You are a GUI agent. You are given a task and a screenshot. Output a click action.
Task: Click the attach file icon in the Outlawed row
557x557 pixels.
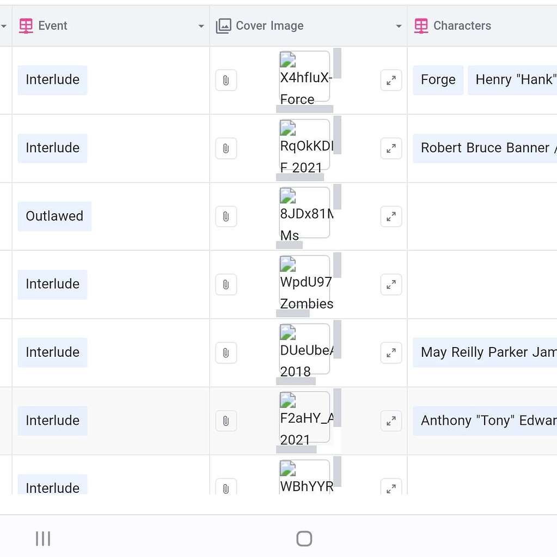(226, 216)
